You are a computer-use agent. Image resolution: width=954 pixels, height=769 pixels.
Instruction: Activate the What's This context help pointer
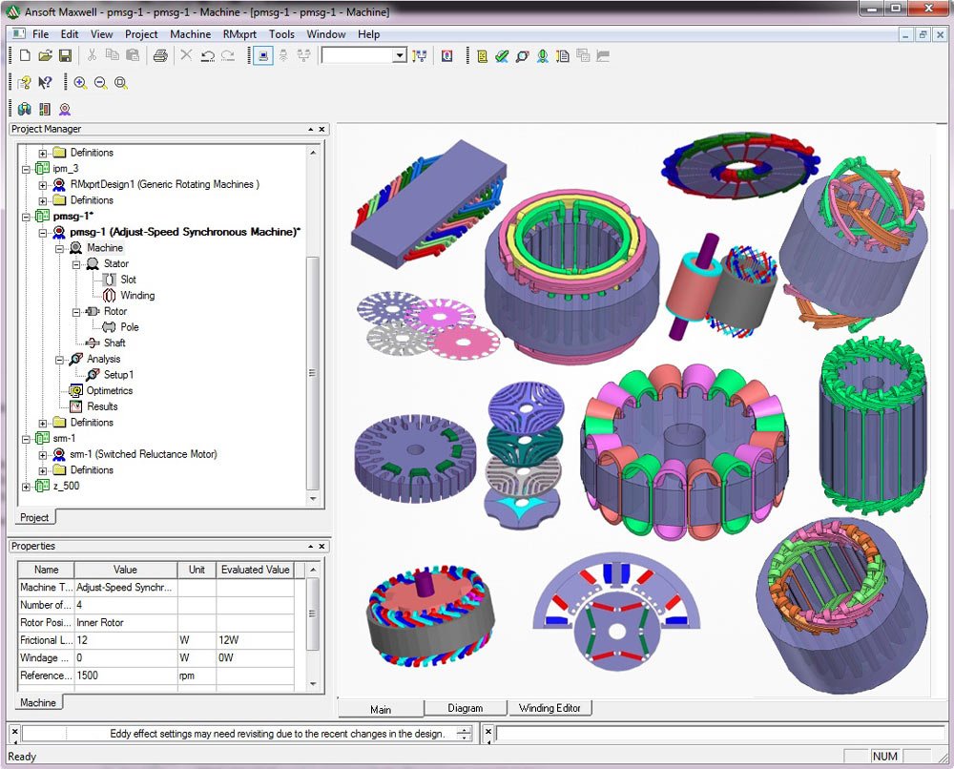tap(45, 83)
